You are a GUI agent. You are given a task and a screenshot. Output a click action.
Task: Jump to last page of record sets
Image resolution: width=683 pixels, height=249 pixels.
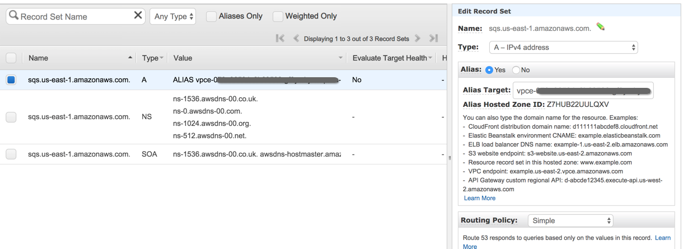point(433,39)
